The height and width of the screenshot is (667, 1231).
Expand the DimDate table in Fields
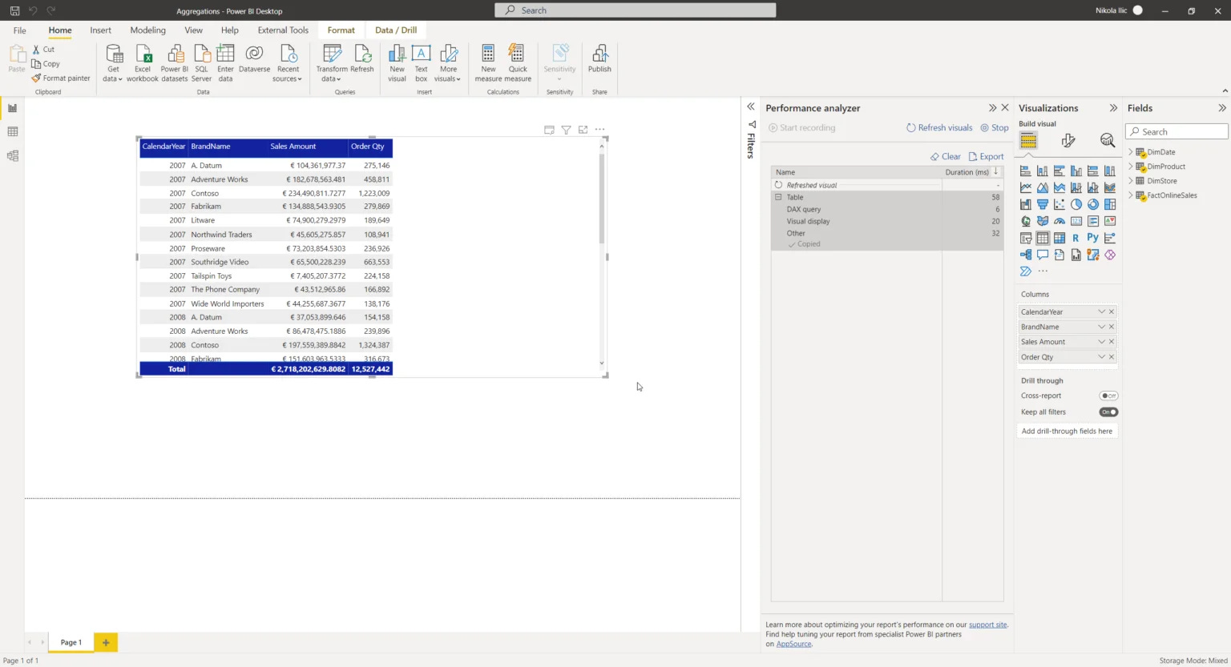[x=1130, y=152]
